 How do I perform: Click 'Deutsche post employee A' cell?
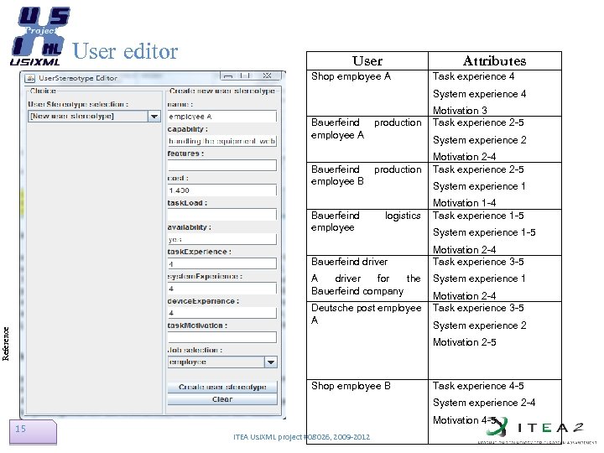point(367,341)
